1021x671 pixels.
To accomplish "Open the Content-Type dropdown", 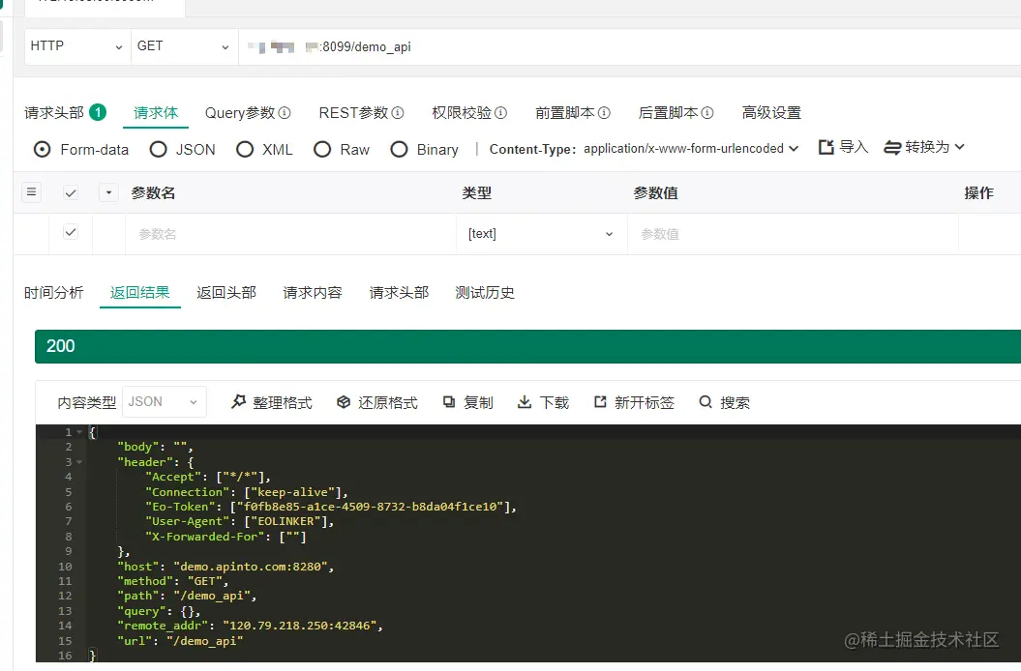I will coord(691,148).
